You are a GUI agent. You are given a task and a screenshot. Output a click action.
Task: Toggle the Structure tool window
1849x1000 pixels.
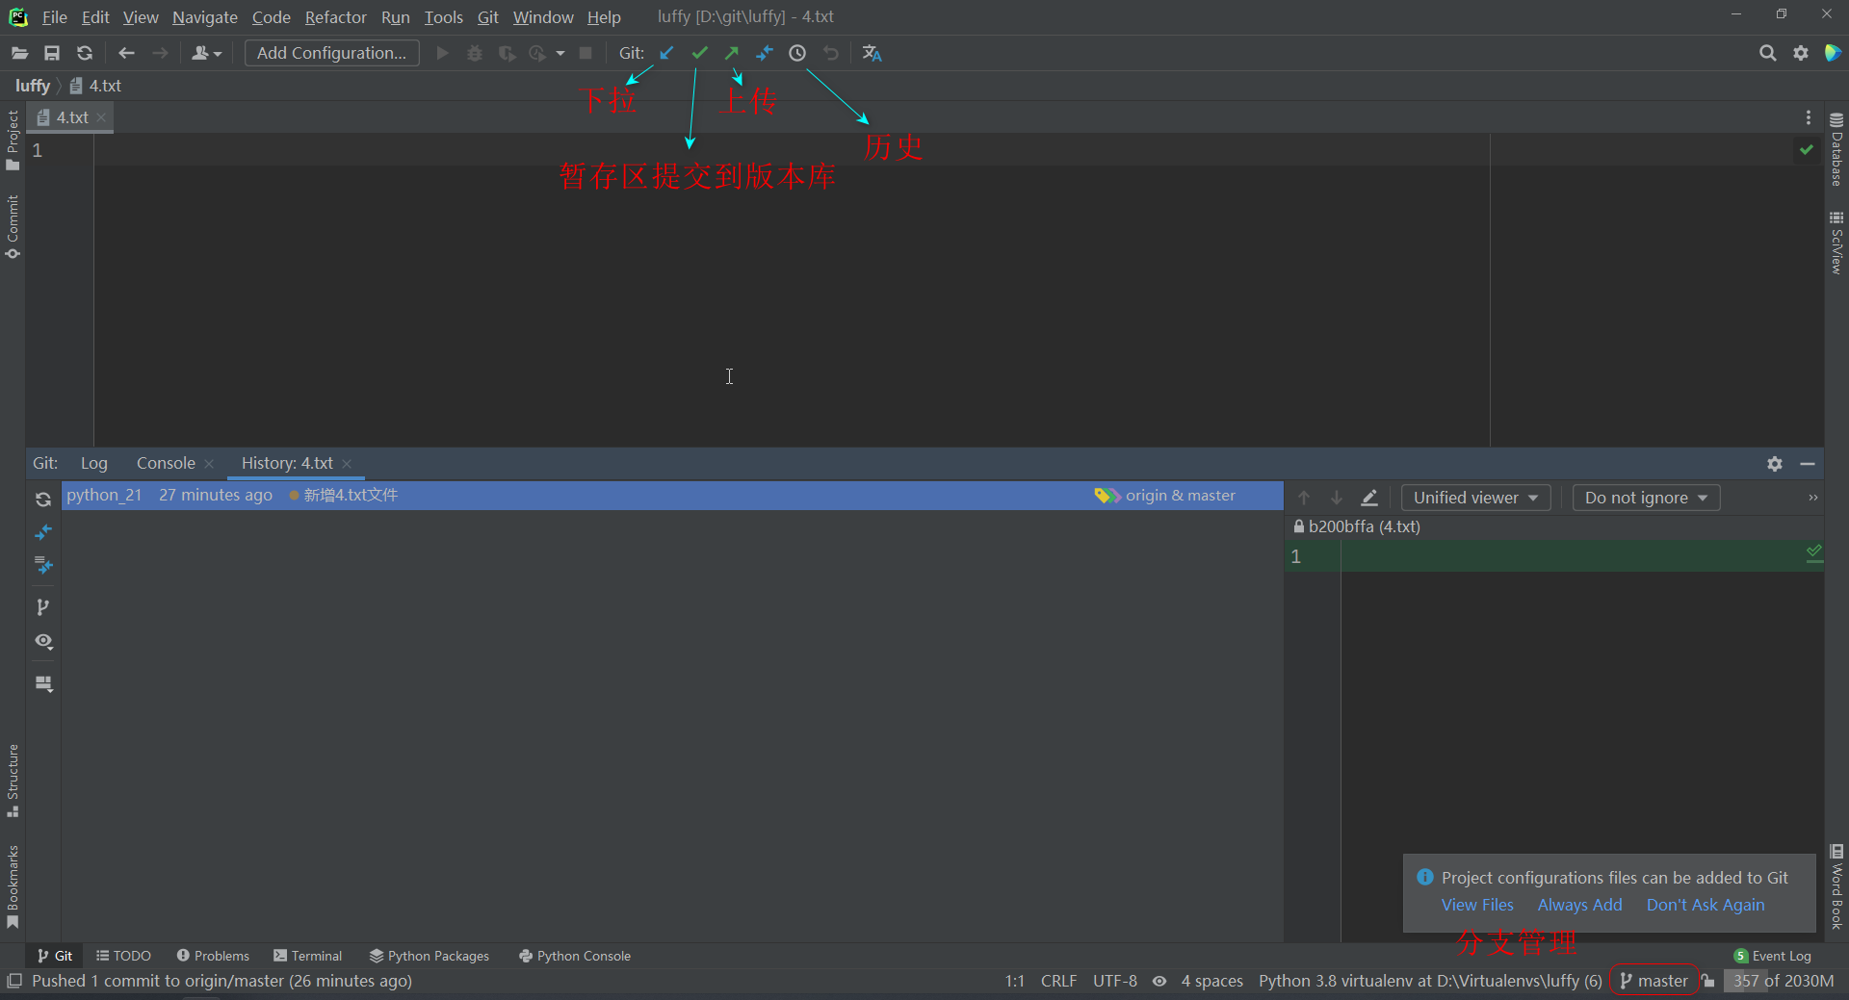coord(13,781)
